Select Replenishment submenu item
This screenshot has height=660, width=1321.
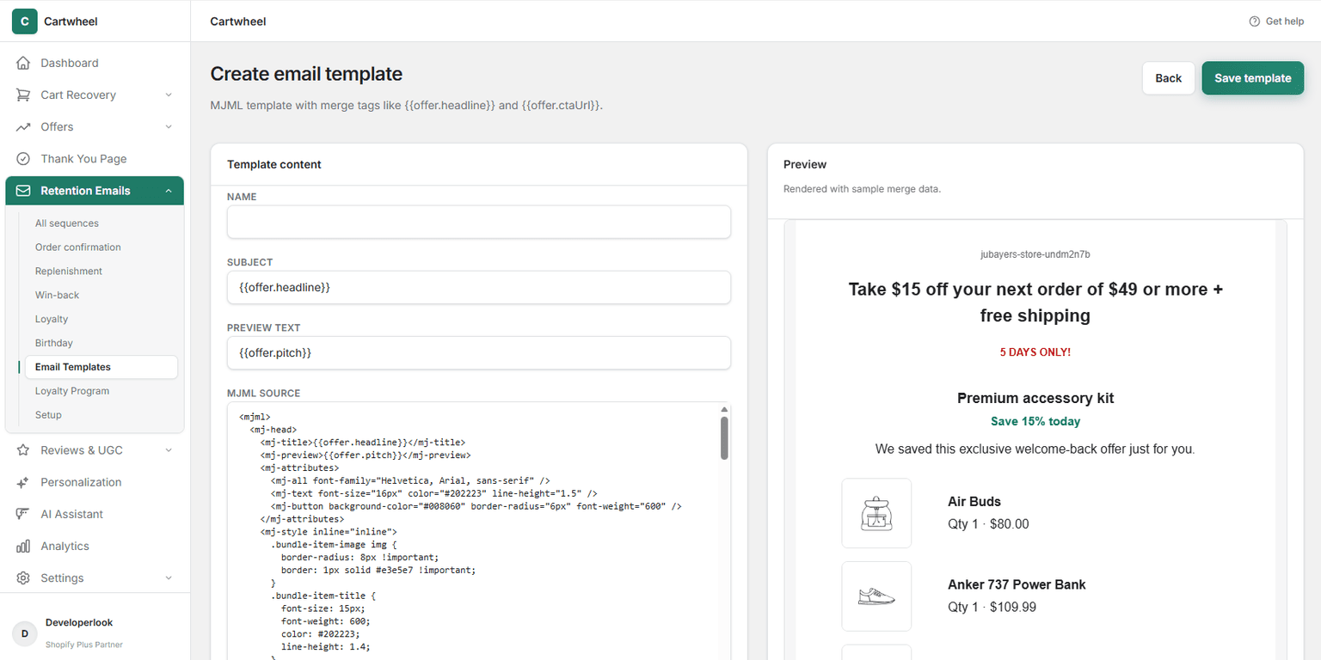[x=101, y=272]
